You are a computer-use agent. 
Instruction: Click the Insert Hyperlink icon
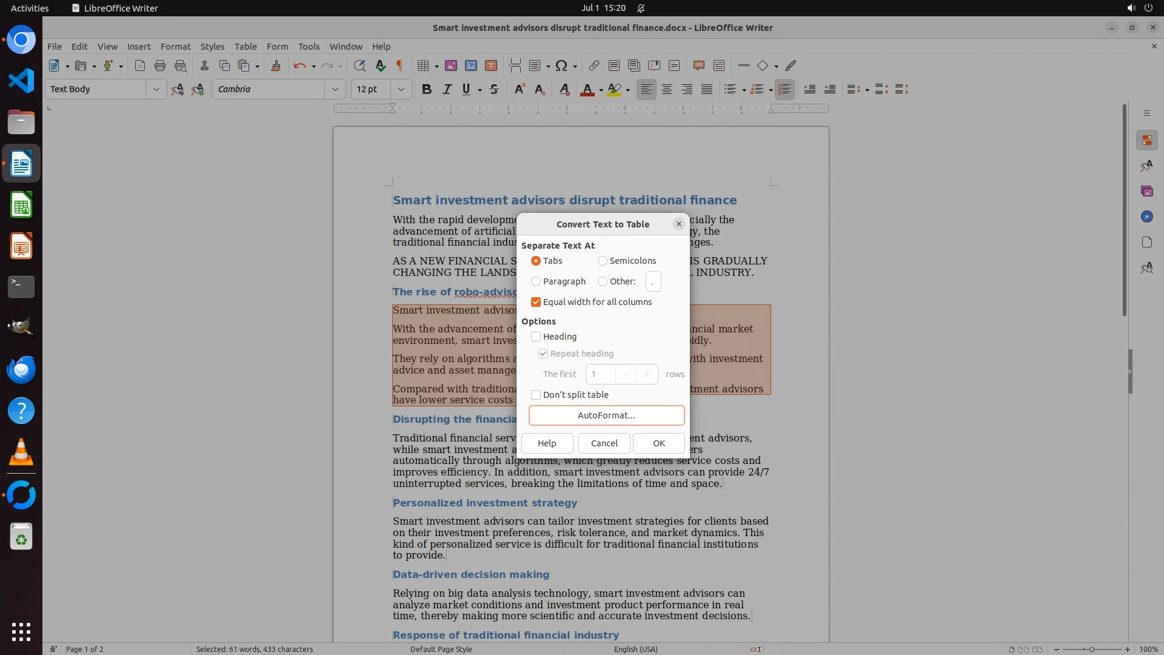(594, 65)
